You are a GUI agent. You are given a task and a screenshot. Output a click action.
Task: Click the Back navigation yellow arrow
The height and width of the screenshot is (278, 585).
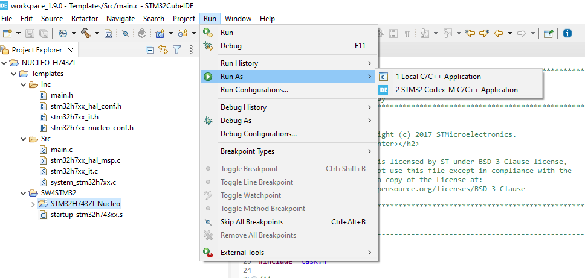tap(499, 34)
